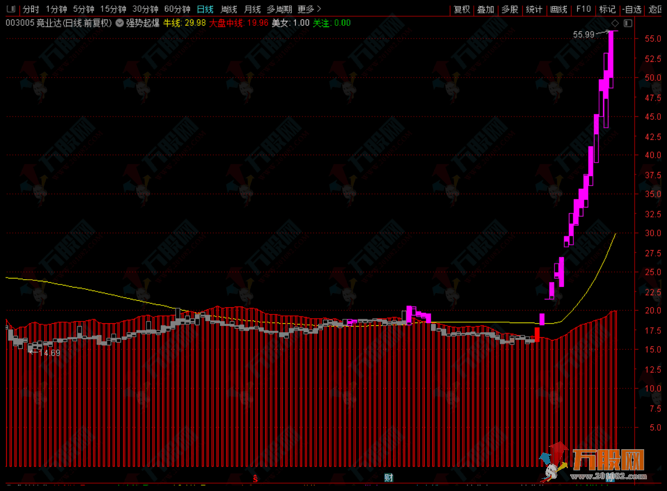
Task: Click the 关注: 0.00 indicator value
Action: 332,23
